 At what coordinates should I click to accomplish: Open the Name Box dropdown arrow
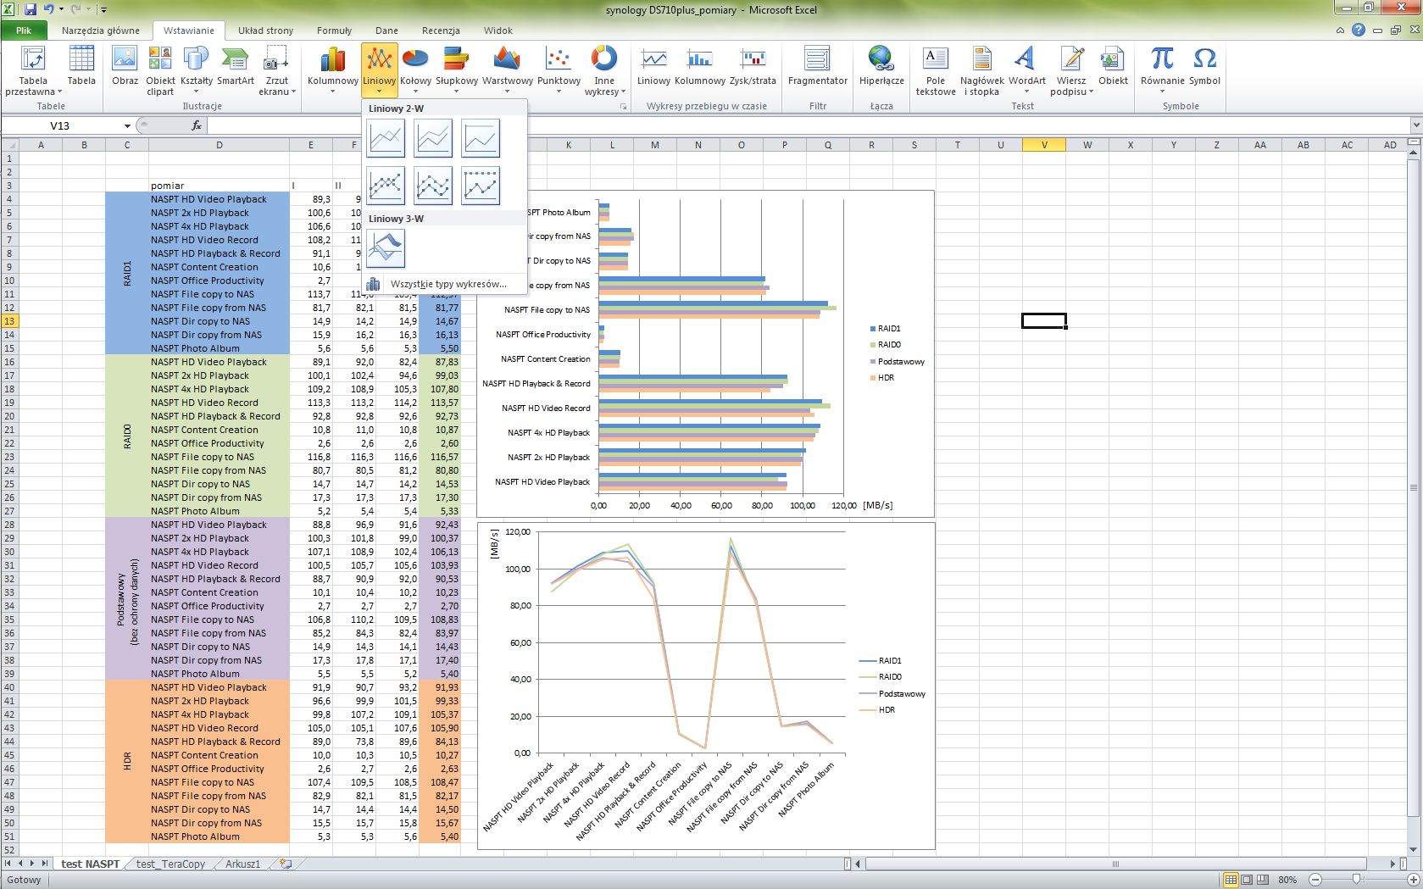pos(127,126)
